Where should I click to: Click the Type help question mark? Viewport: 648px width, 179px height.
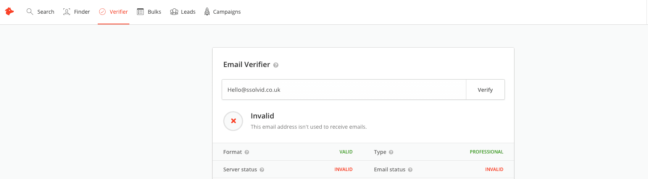[391, 152]
